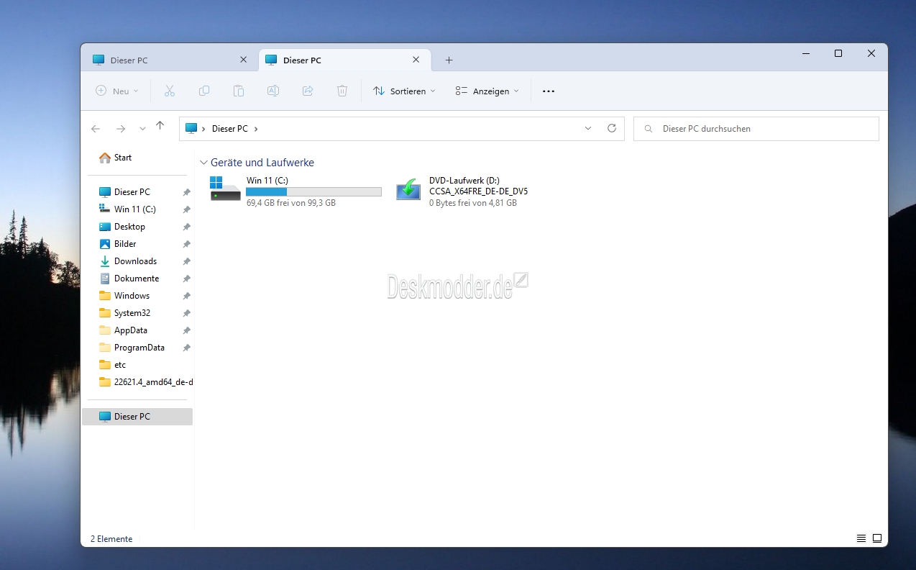Open 22621.4_amd64_de-d folder in sidebar
Screen dimensions: 916x570
coord(146,382)
